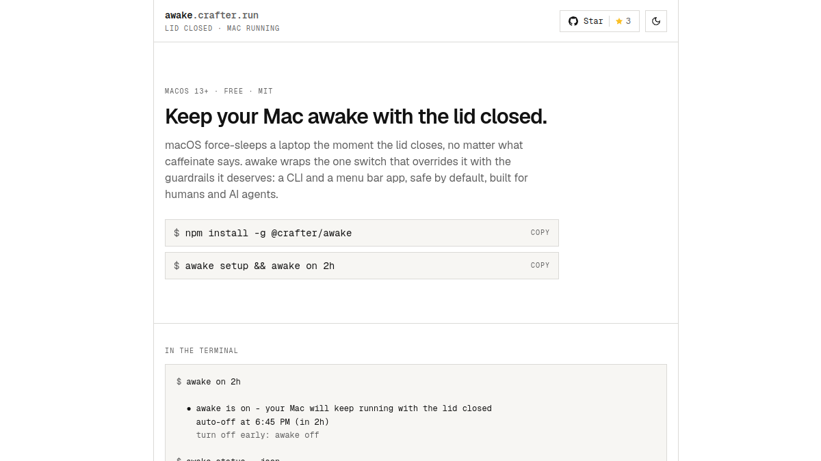Click the auto-off at 6:45 PM line

pyautogui.click(x=263, y=422)
